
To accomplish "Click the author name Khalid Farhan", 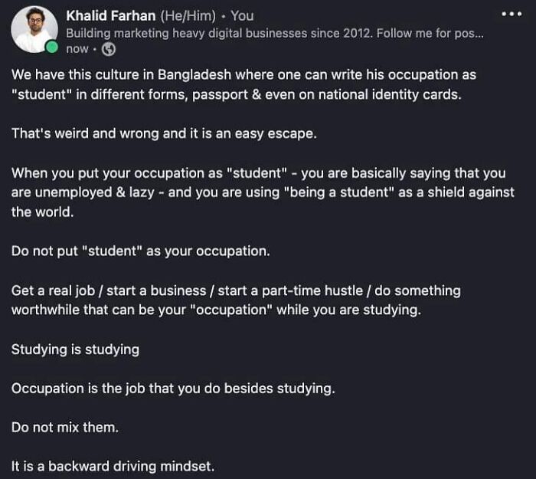I will pos(110,15).
